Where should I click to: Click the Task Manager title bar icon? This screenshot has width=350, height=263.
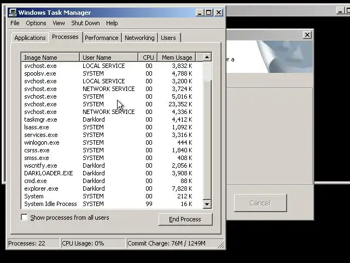point(13,13)
